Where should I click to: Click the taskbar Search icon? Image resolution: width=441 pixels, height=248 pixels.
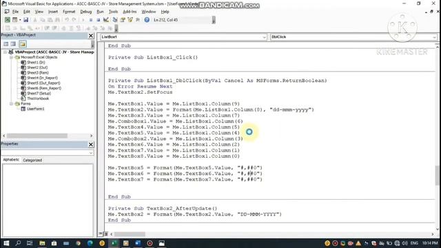point(18,243)
